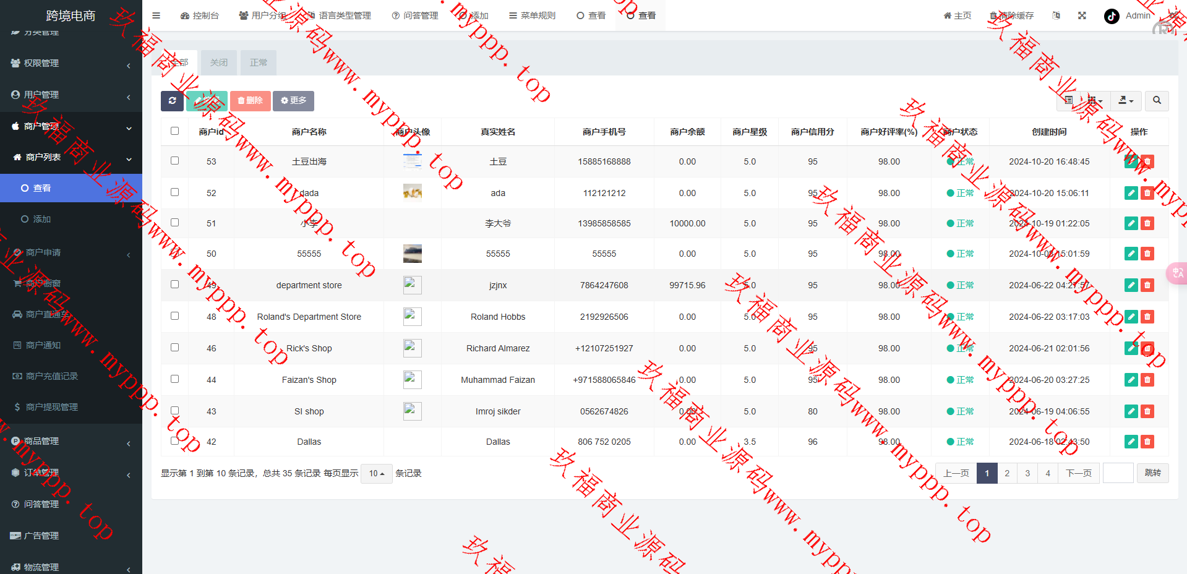The image size is (1187, 574).
Task: Switch to the 关闭 filter tab
Action: pyautogui.click(x=218, y=62)
